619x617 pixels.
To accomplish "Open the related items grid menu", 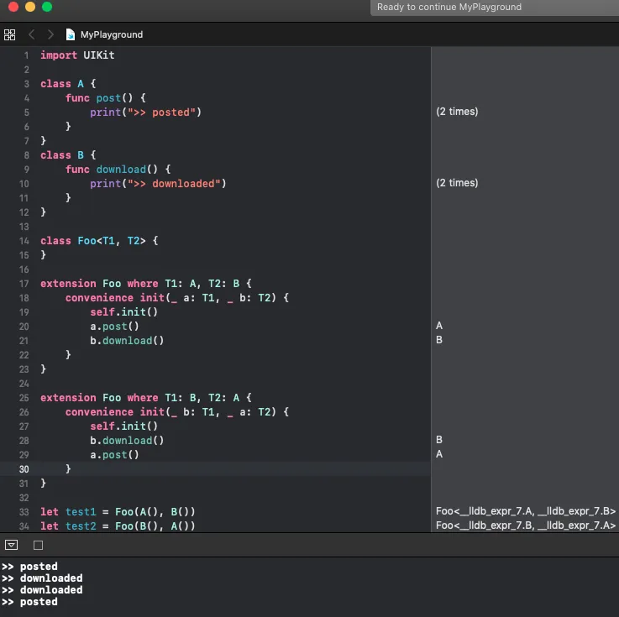I will coord(9,34).
